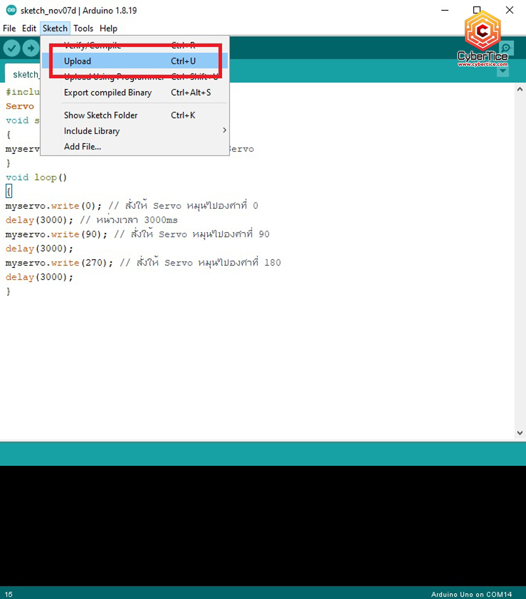Click the Upload arrow toolbar button
Image resolution: width=526 pixels, height=599 pixels.
tap(31, 48)
